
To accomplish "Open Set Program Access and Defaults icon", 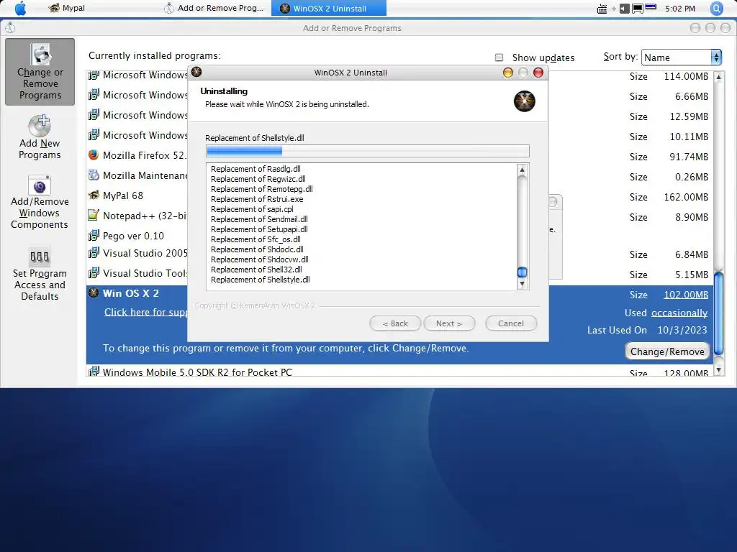I will pos(40,274).
